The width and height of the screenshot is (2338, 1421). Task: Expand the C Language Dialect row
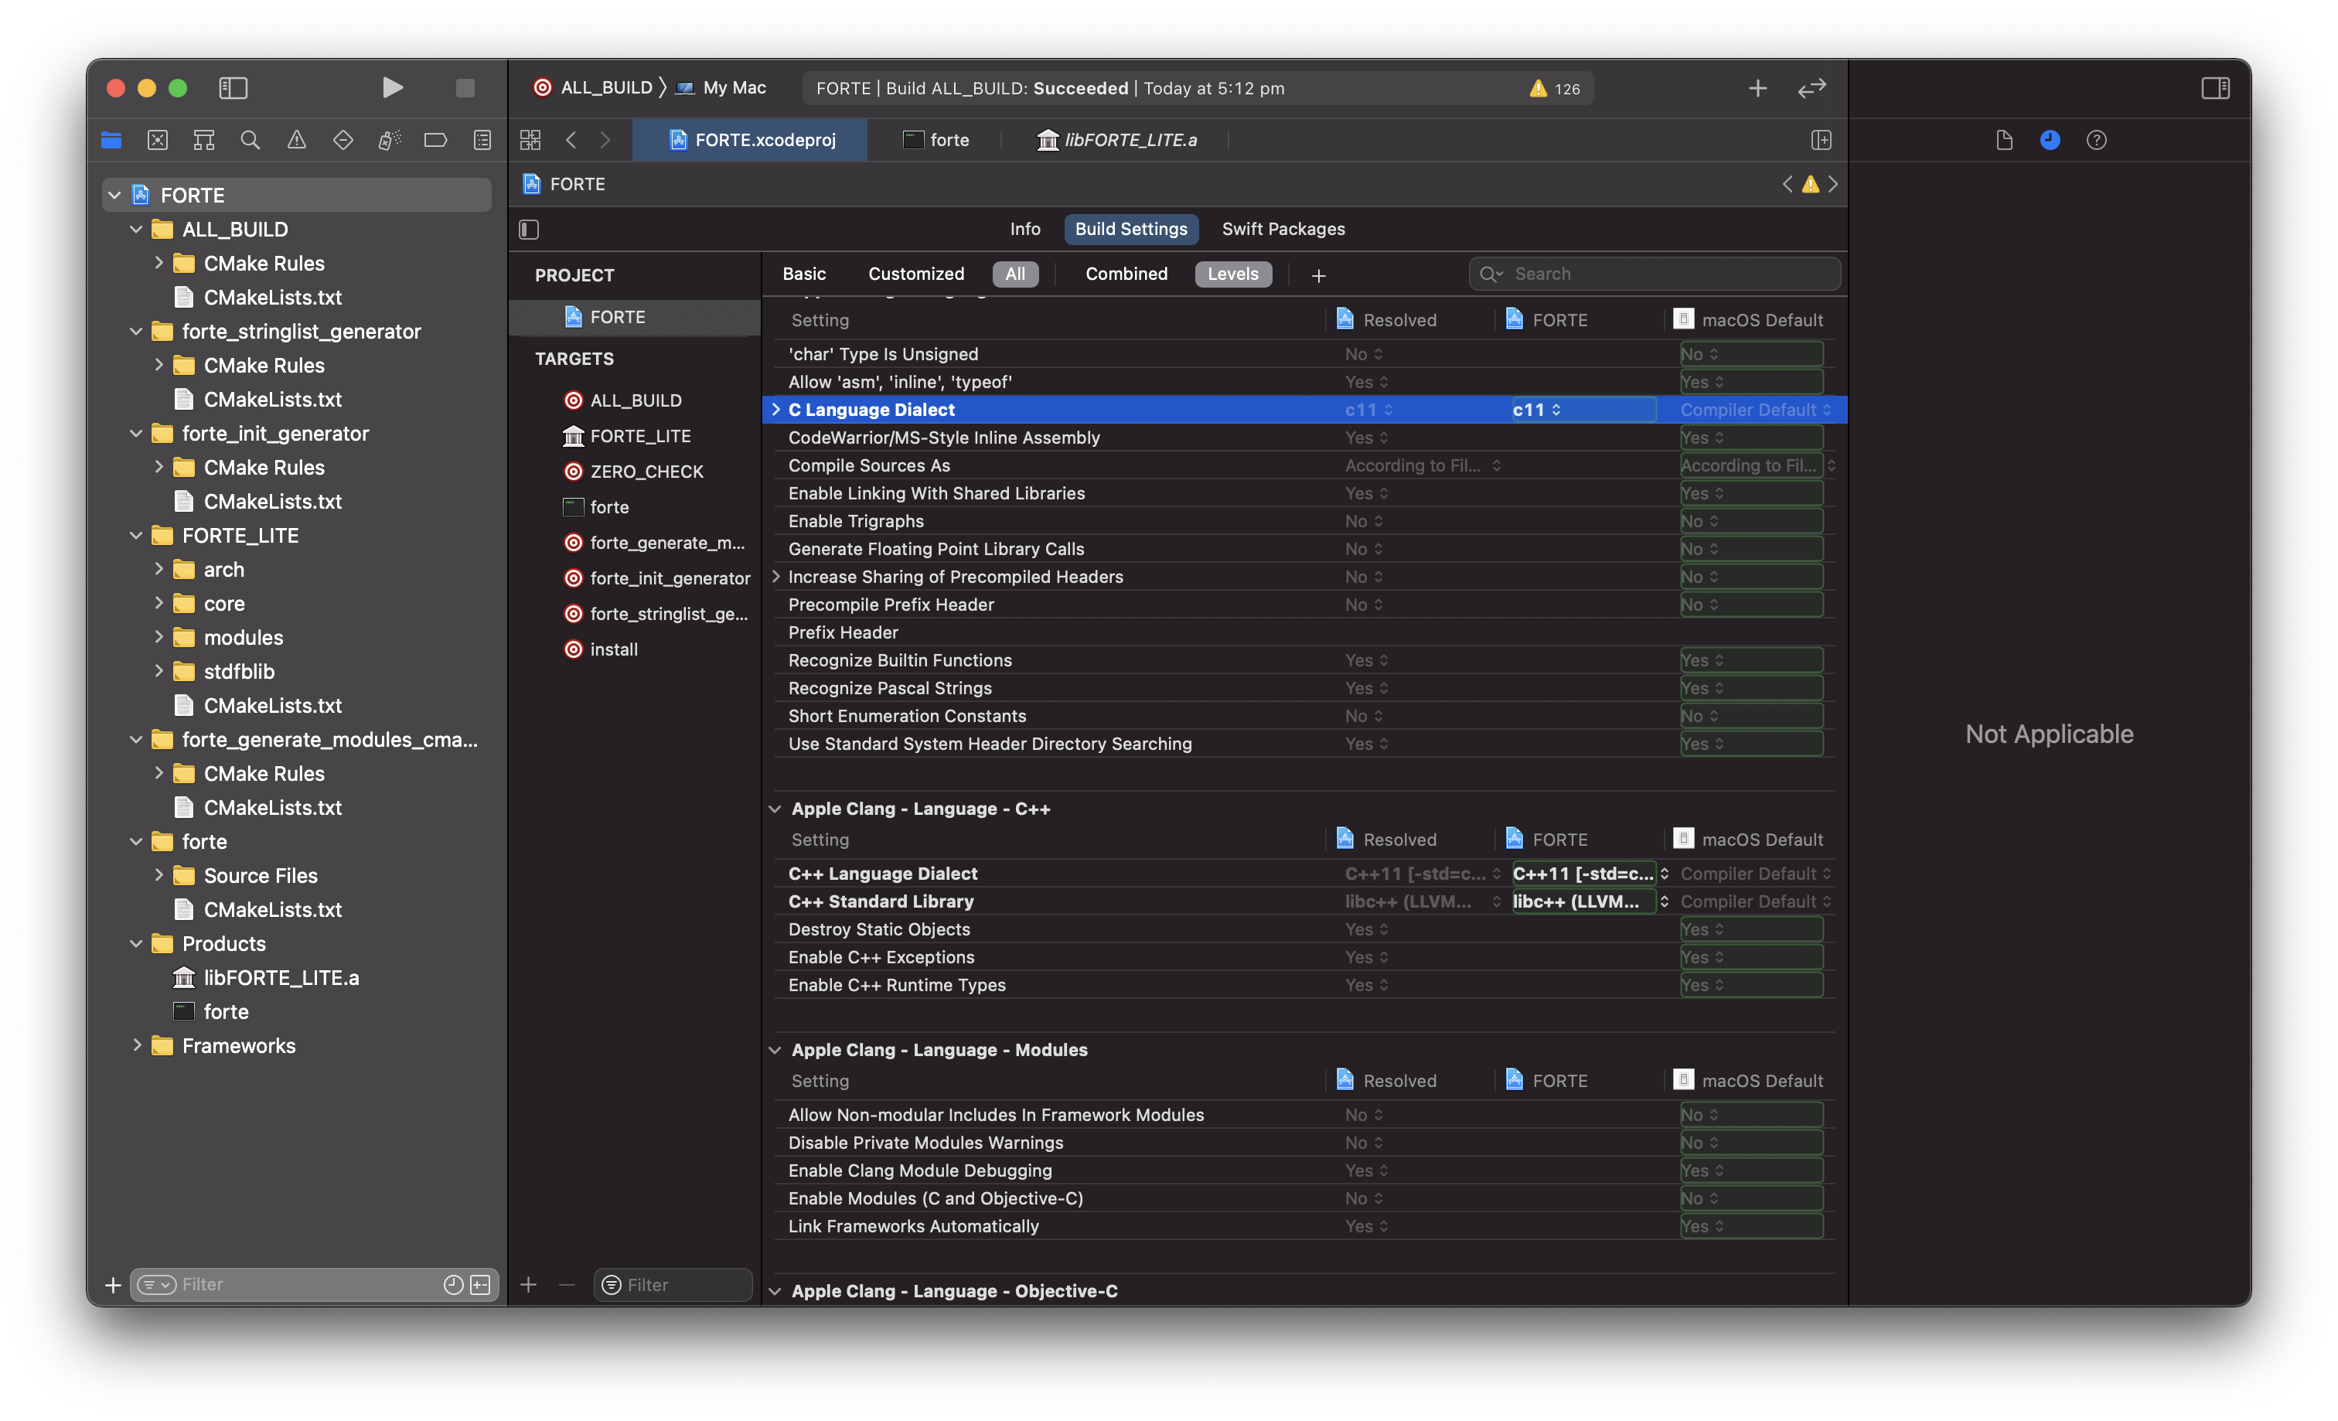tap(776, 410)
